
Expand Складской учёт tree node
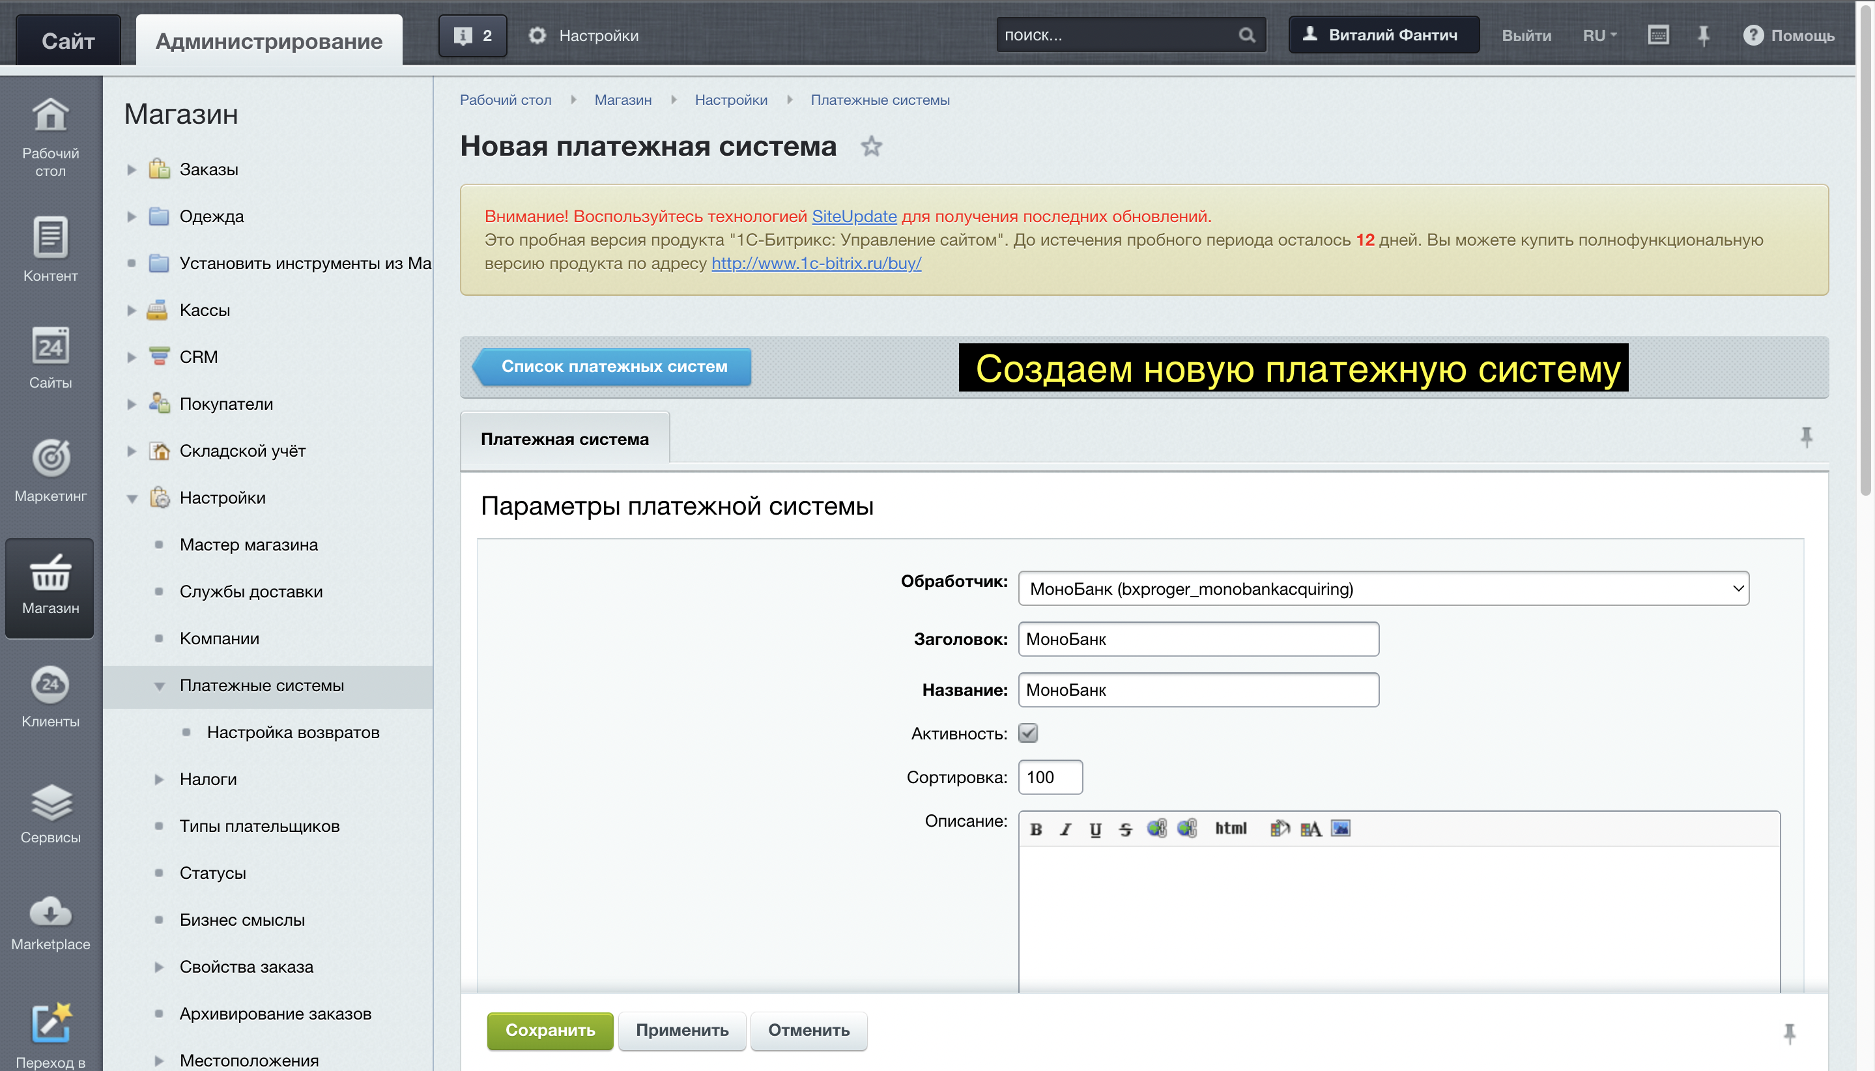point(132,451)
